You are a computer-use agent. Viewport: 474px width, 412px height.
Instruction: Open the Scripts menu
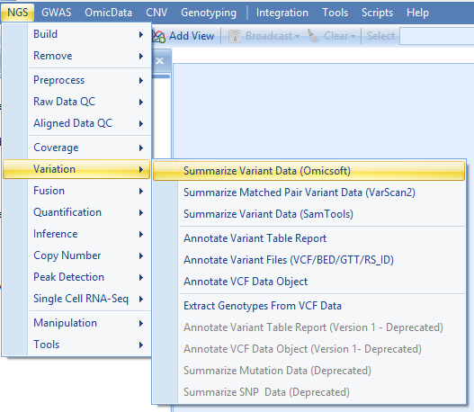(377, 13)
